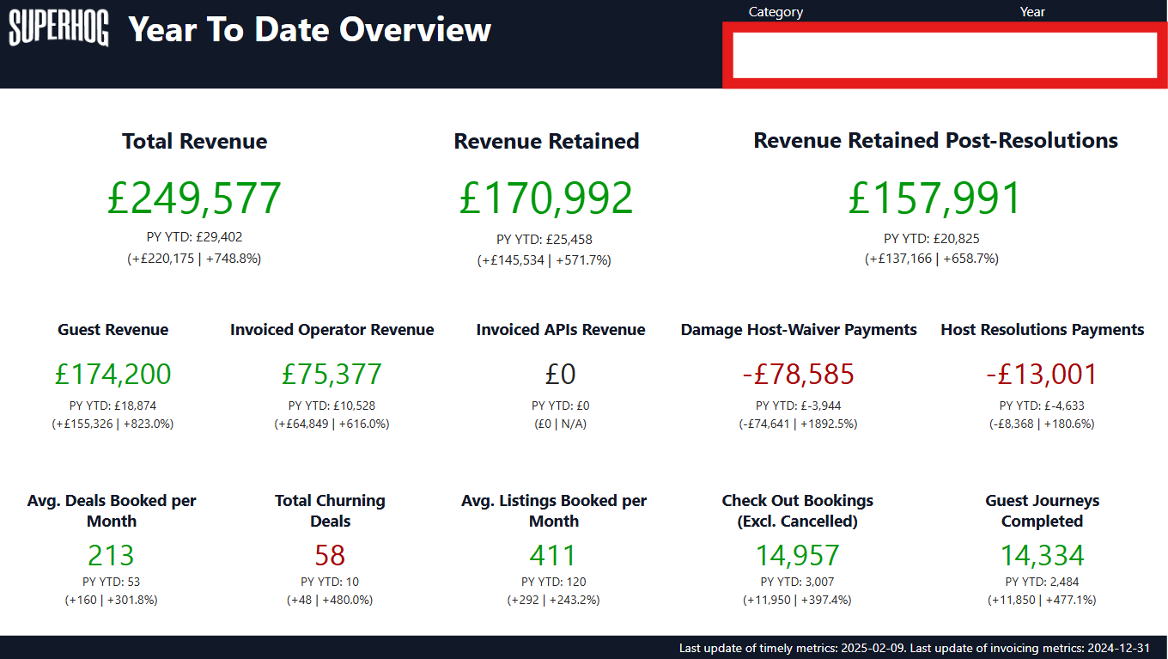This screenshot has height=659, width=1168.
Task: Select the Revenue Retained £170,992 figure
Action: click(545, 198)
